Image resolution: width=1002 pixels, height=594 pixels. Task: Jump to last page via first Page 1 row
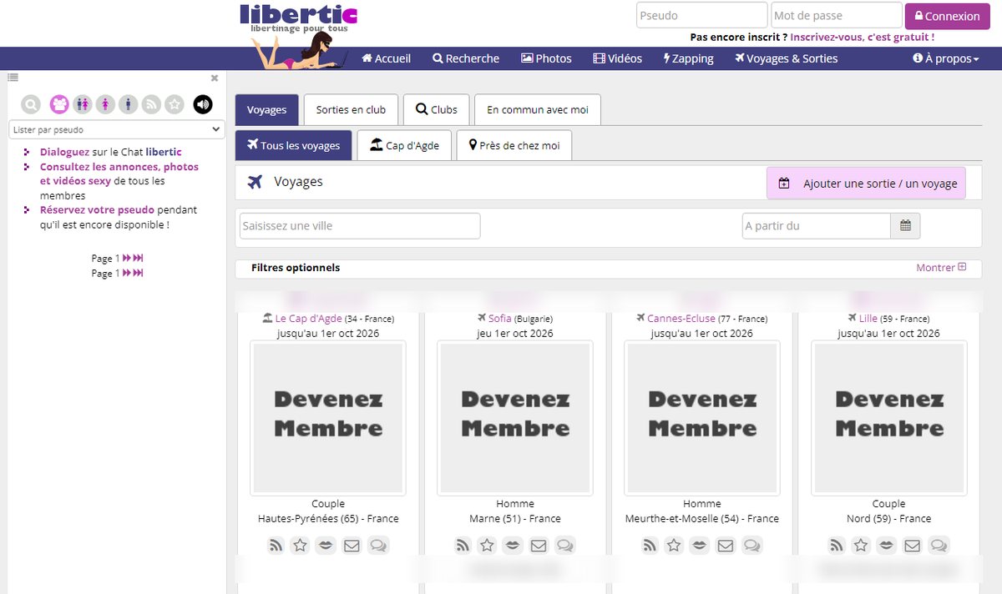click(x=139, y=258)
